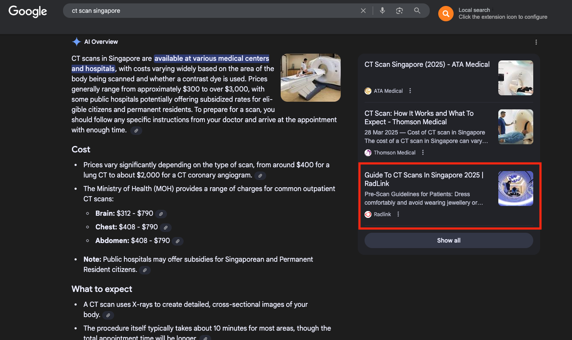Open the orange Local search extension icon
Screen dimensions: 572x340
tap(446, 14)
